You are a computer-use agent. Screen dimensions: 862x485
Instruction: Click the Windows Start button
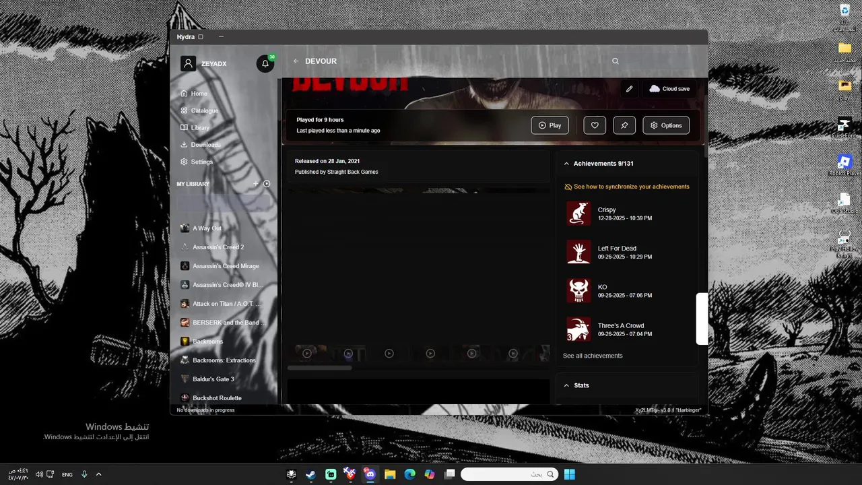pos(569,474)
